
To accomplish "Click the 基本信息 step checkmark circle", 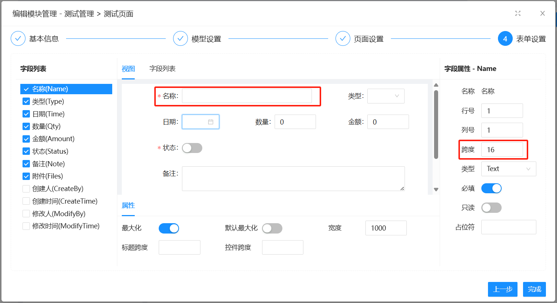I will pyautogui.click(x=18, y=38).
